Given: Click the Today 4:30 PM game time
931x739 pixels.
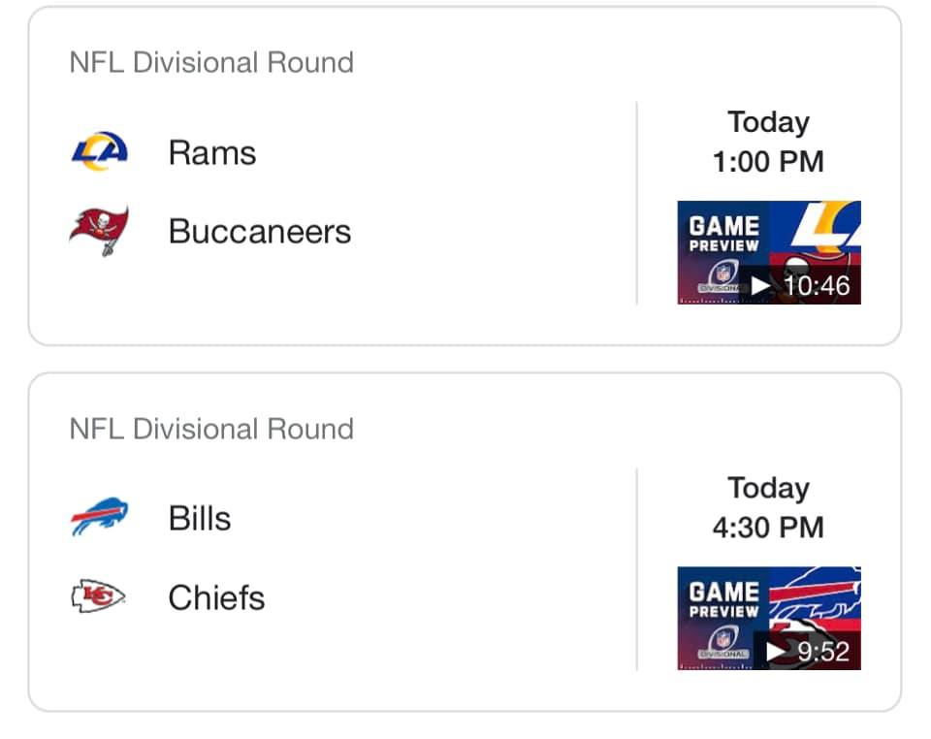Looking at the screenshot, I should click(768, 507).
